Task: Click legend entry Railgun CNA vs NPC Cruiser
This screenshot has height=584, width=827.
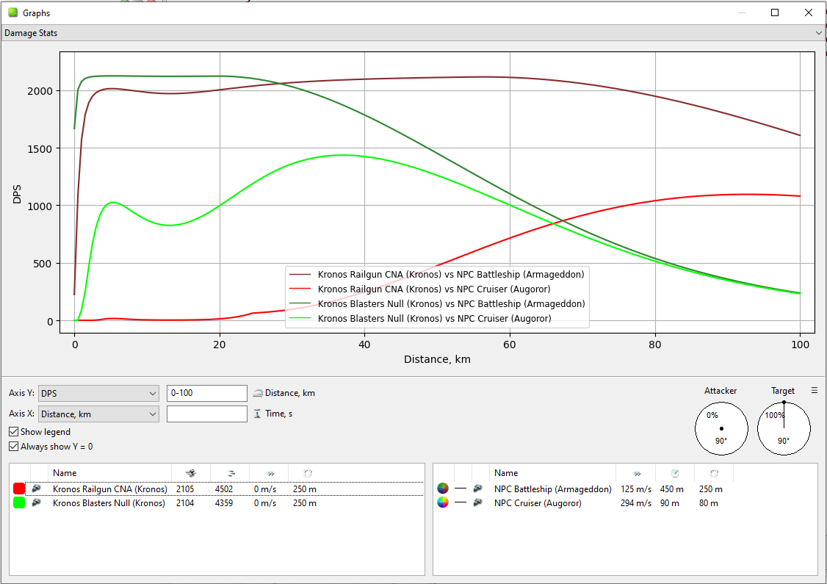Action: coord(420,289)
